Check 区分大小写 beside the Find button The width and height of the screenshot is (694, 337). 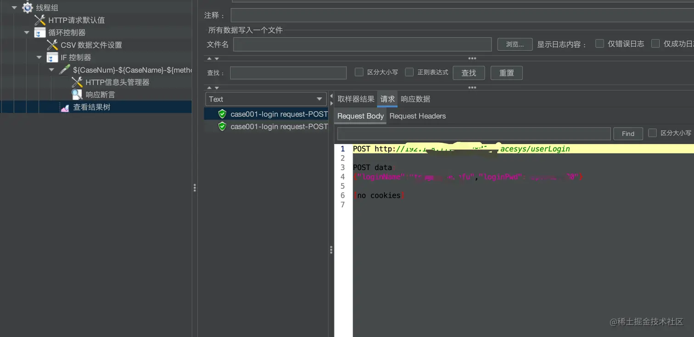[x=652, y=133]
